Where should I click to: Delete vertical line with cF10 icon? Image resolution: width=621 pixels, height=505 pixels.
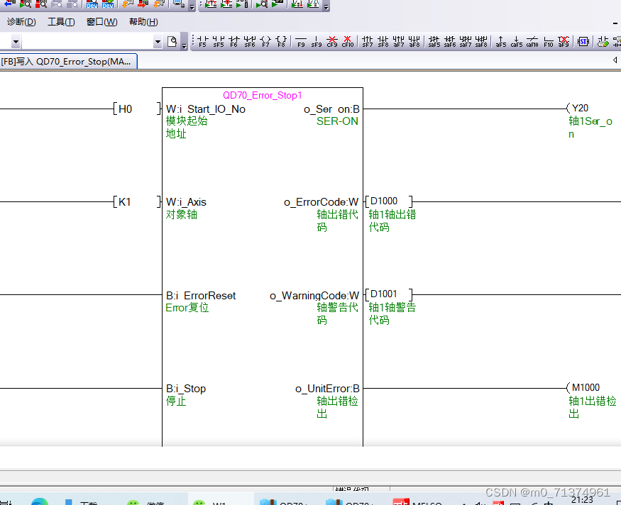tap(347, 41)
